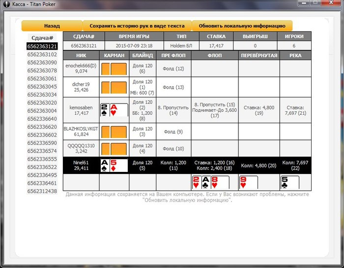Image resolution: width=344 pixels, height=268 pixels.
Task: Click the ФЛОП column header
Action: (x=215, y=55)
